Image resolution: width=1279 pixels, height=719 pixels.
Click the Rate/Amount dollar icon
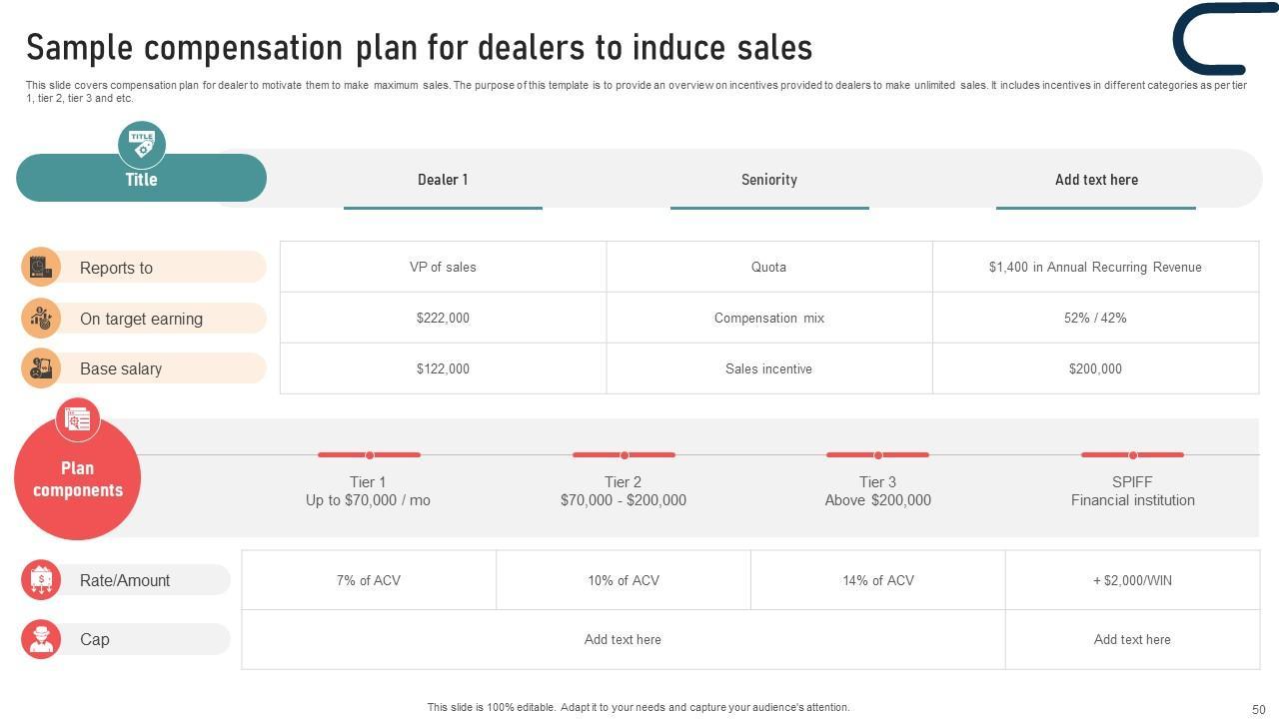[x=41, y=580]
